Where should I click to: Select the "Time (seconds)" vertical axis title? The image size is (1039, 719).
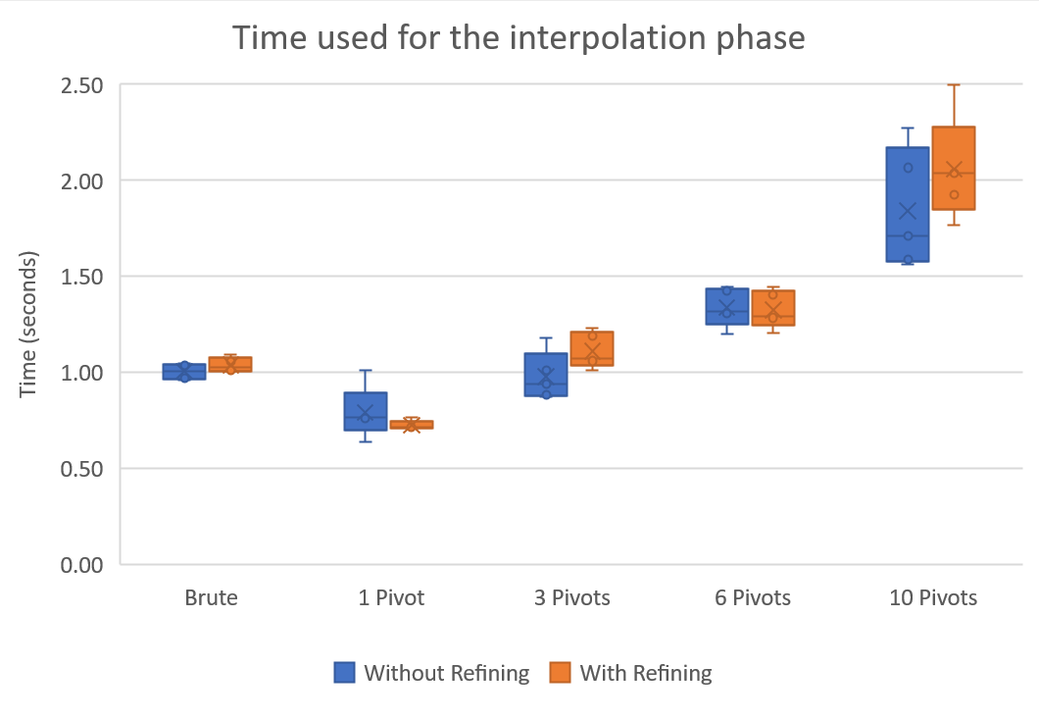tap(28, 325)
